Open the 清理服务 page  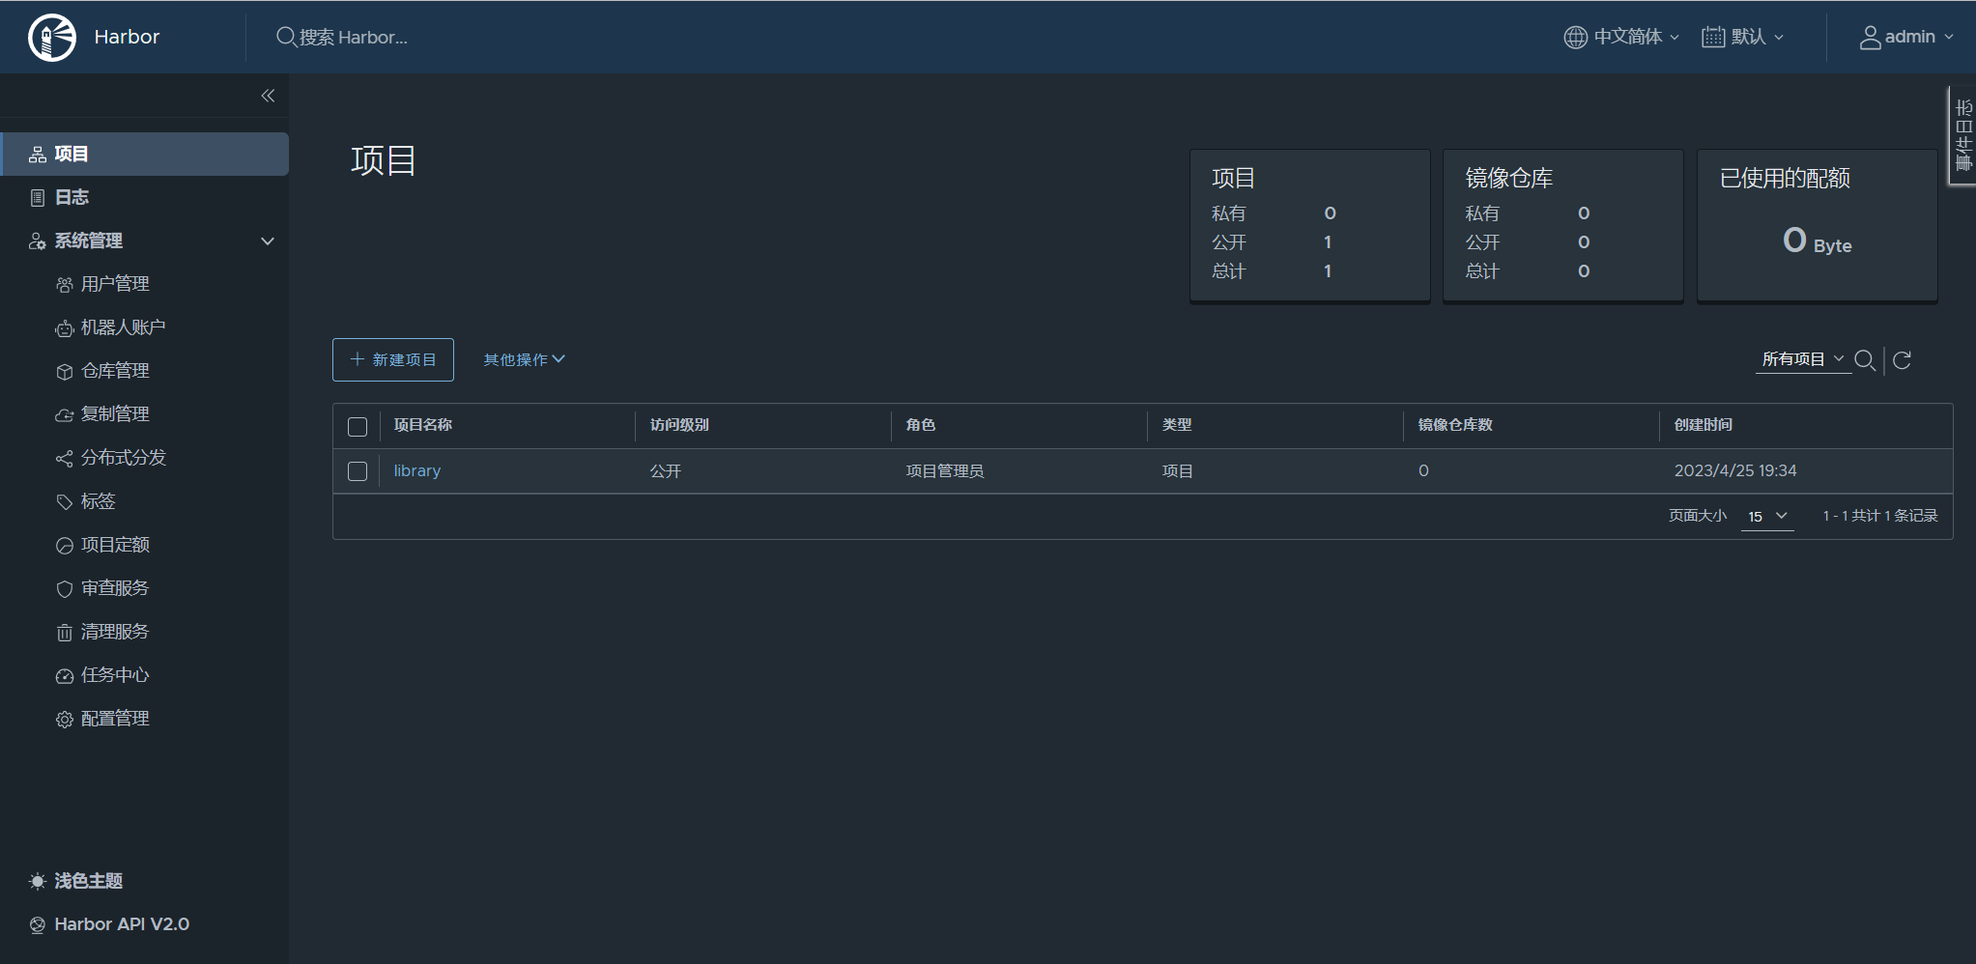[115, 631]
